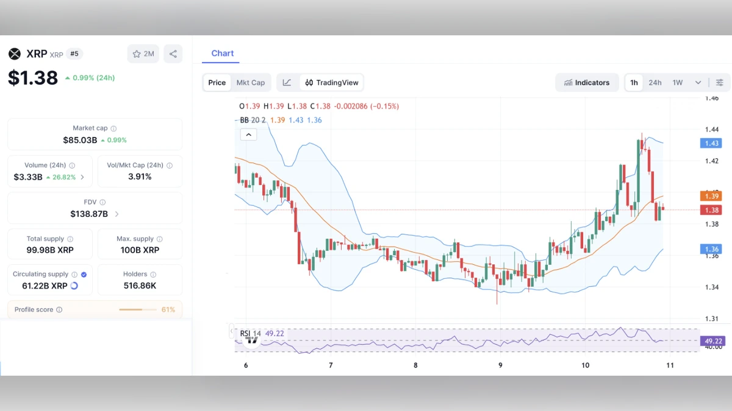This screenshot has width=732, height=411.
Task: Click the chart panel collapse arrow icon
Action: [248, 134]
